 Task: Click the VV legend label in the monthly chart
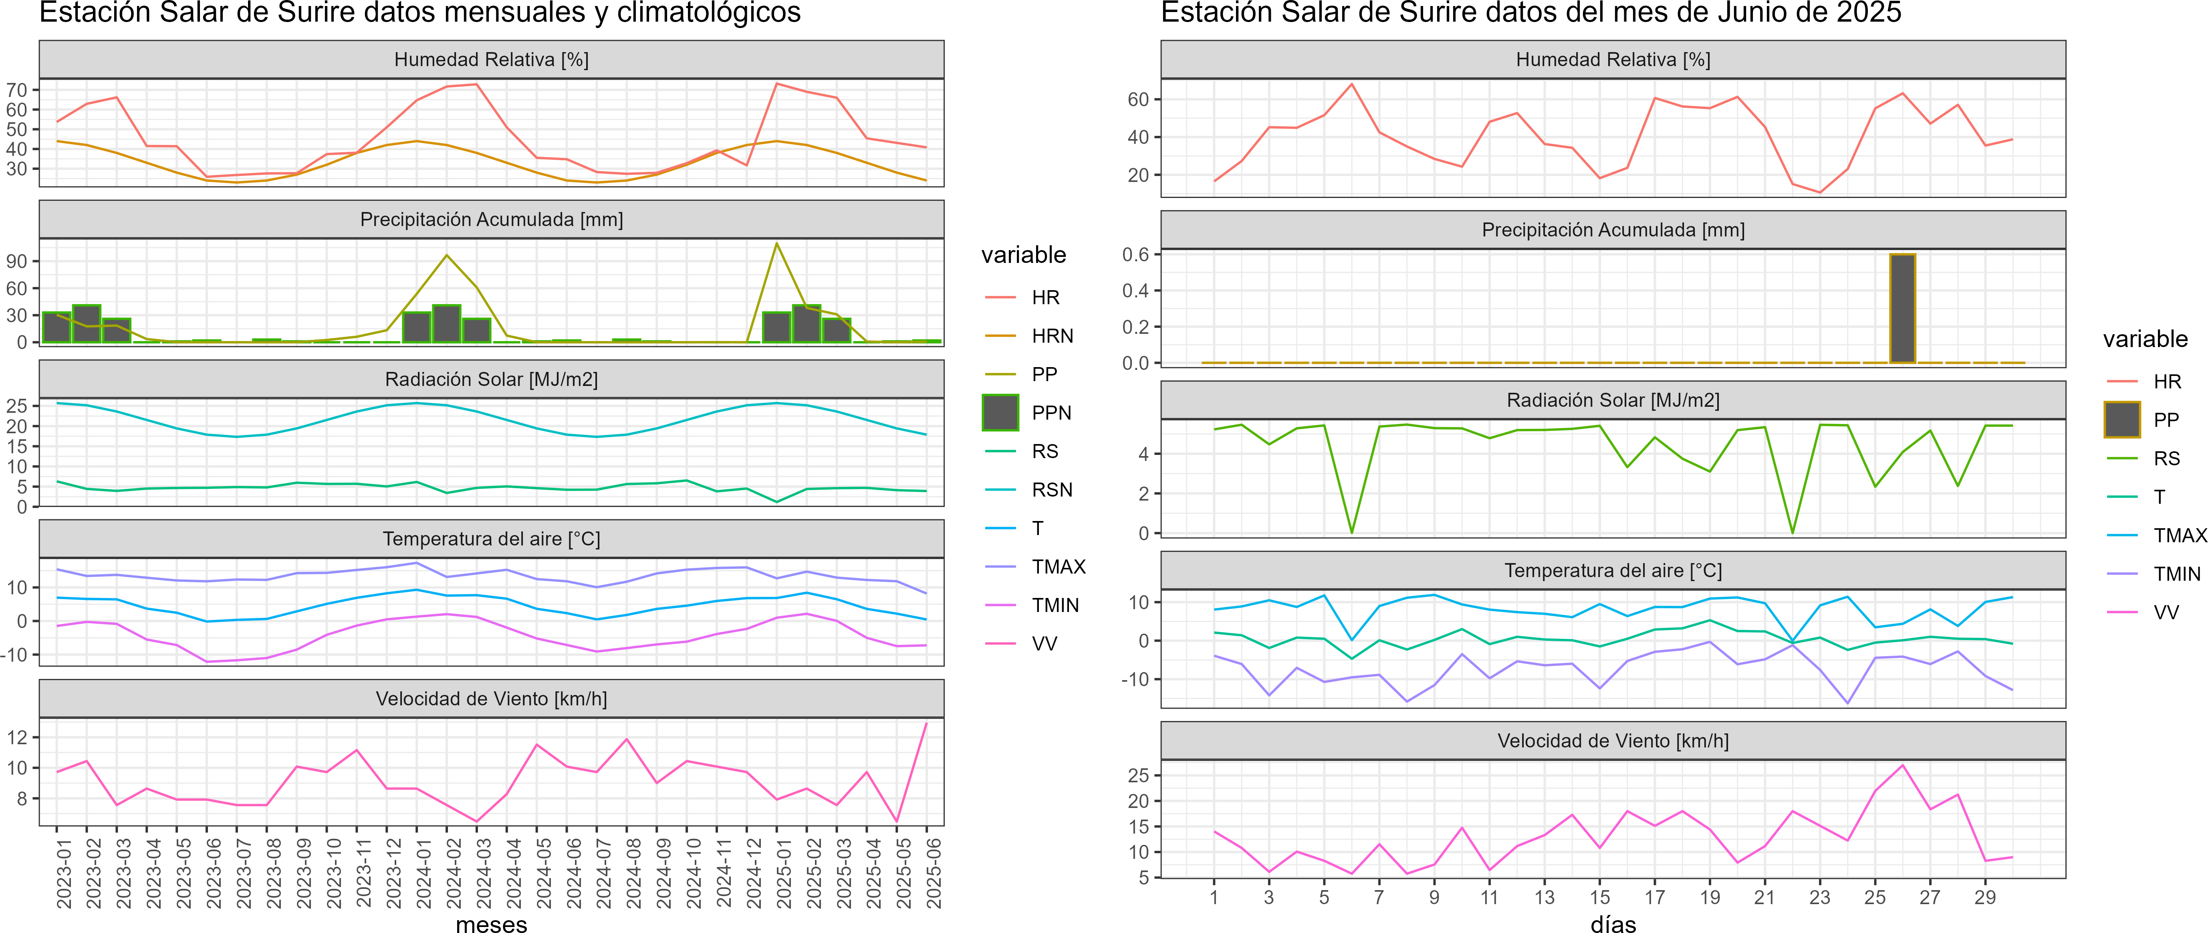(1045, 644)
